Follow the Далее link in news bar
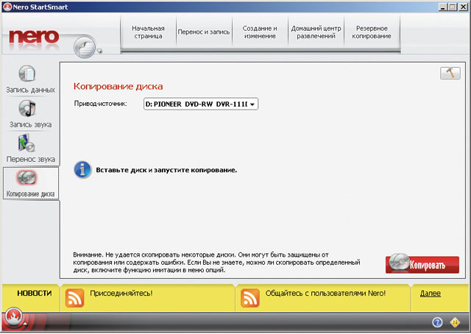This screenshot has width=471, height=334. click(430, 294)
